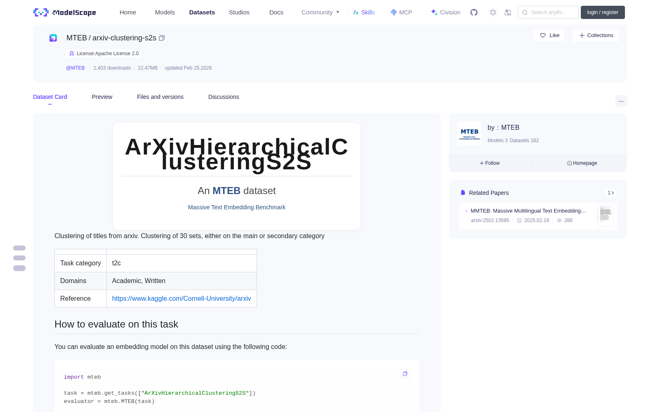Switch the site language
The height and width of the screenshot is (412, 660).
(x=508, y=12)
